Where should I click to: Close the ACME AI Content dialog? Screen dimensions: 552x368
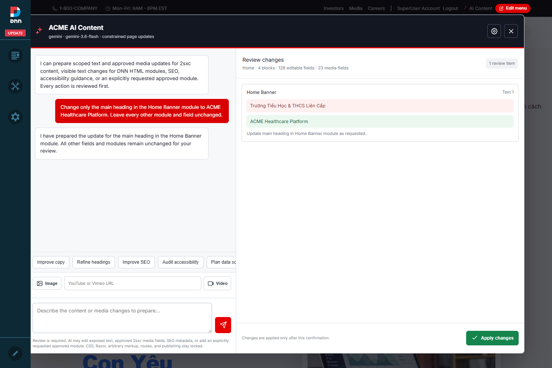click(x=511, y=31)
